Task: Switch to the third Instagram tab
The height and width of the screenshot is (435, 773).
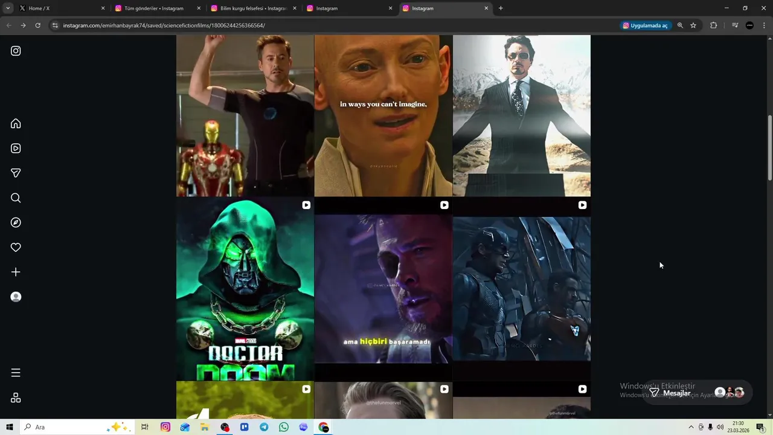Action: click(x=348, y=8)
